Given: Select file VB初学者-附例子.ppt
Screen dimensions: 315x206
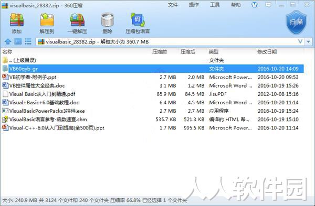Looking at the screenshot, I should pyautogui.click(x=33, y=77).
